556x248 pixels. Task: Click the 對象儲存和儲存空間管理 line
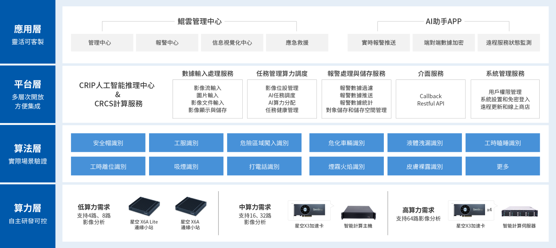pyautogui.click(x=356, y=110)
